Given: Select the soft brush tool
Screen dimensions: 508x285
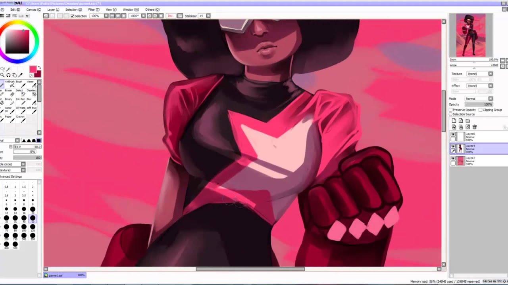Looking at the screenshot, I should [31, 110].
